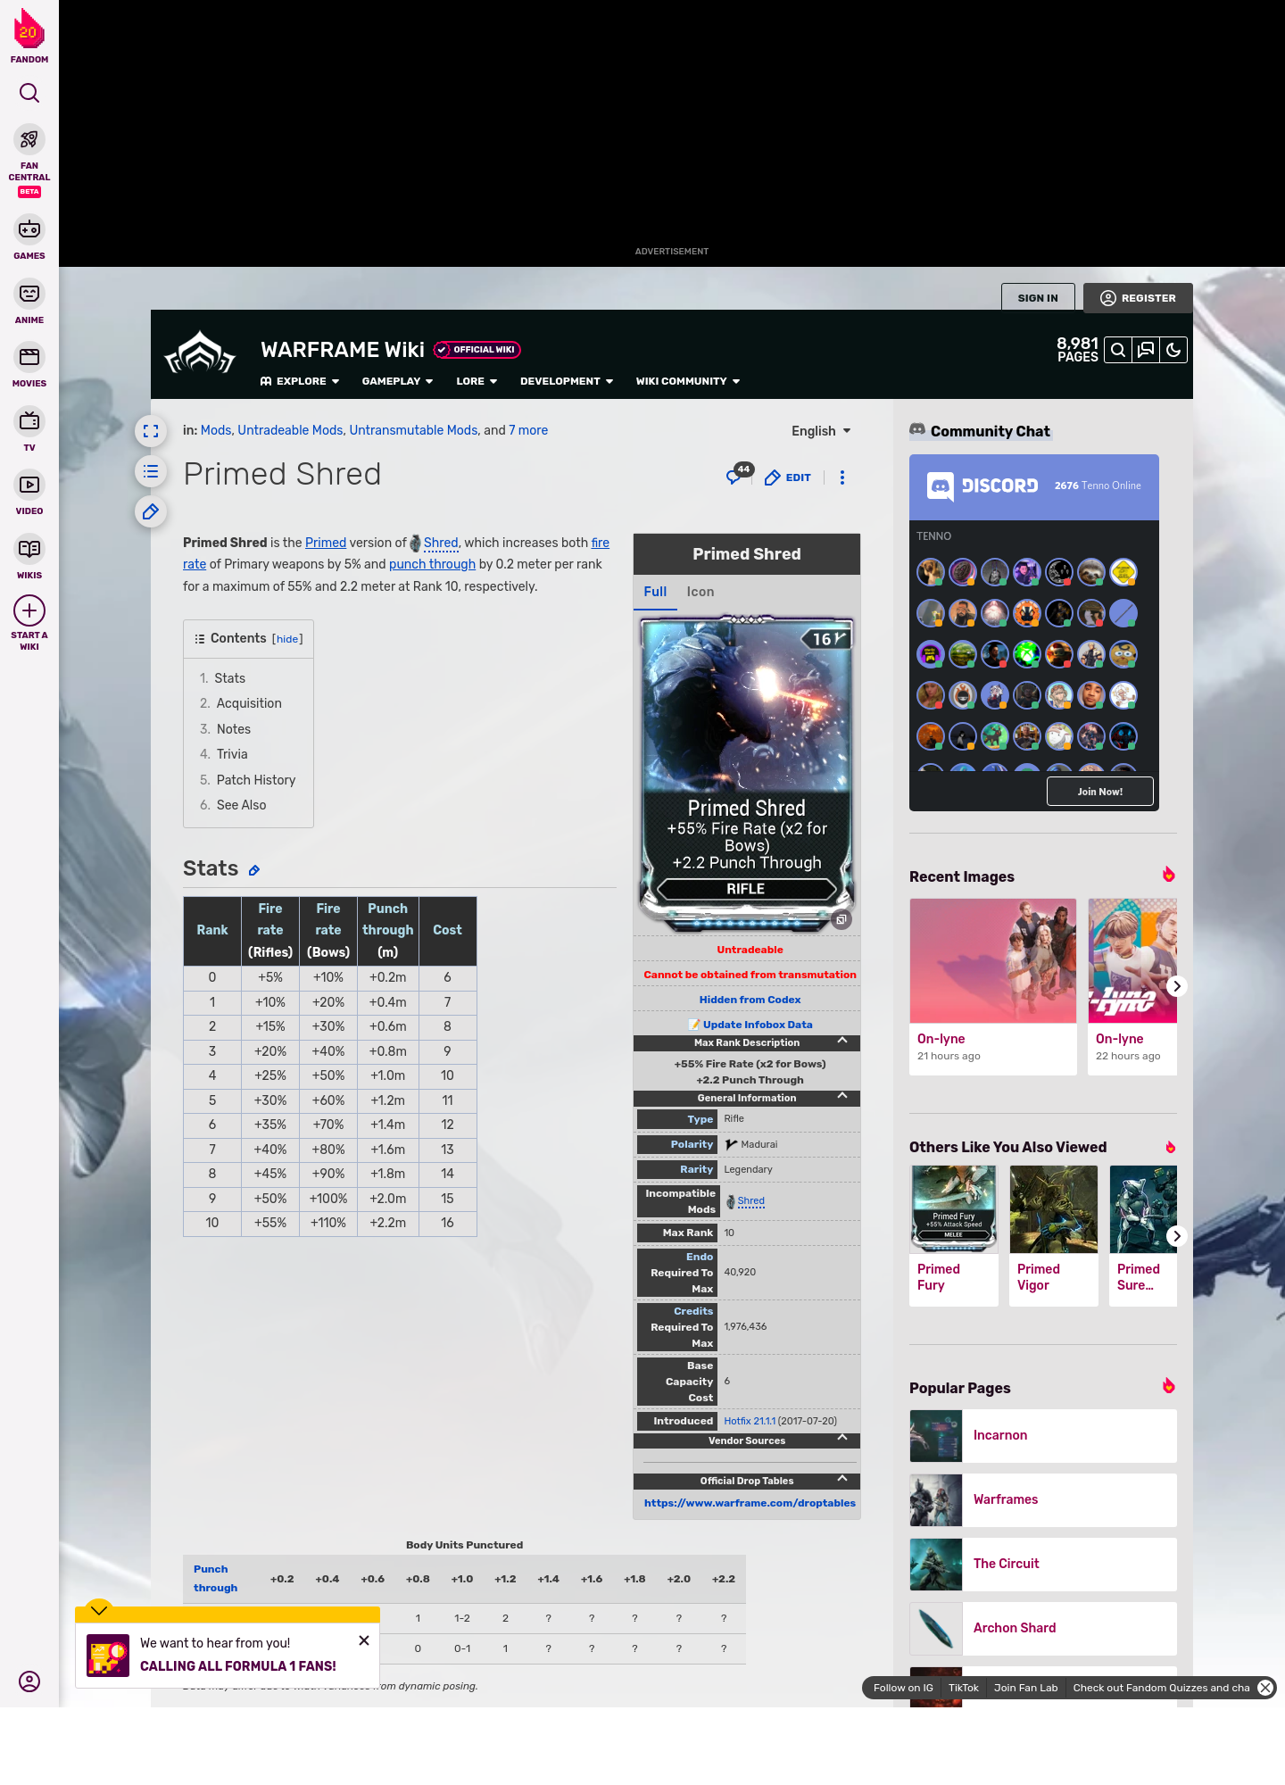Collapse the Max Rank Description section
The width and height of the screenshot is (1285, 1785).
pyautogui.click(x=842, y=1042)
